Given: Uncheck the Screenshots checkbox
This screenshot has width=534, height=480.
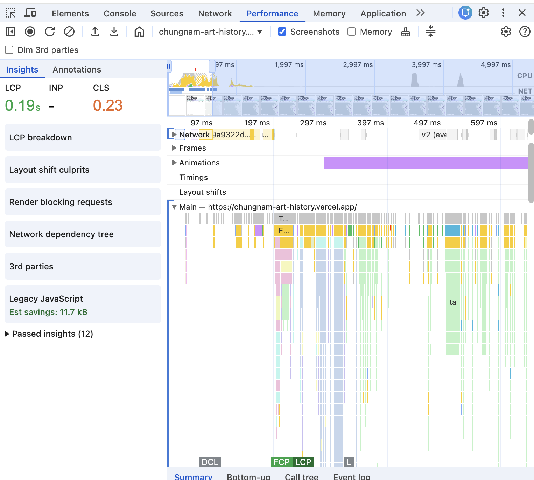Looking at the screenshot, I should [x=282, y=32].
